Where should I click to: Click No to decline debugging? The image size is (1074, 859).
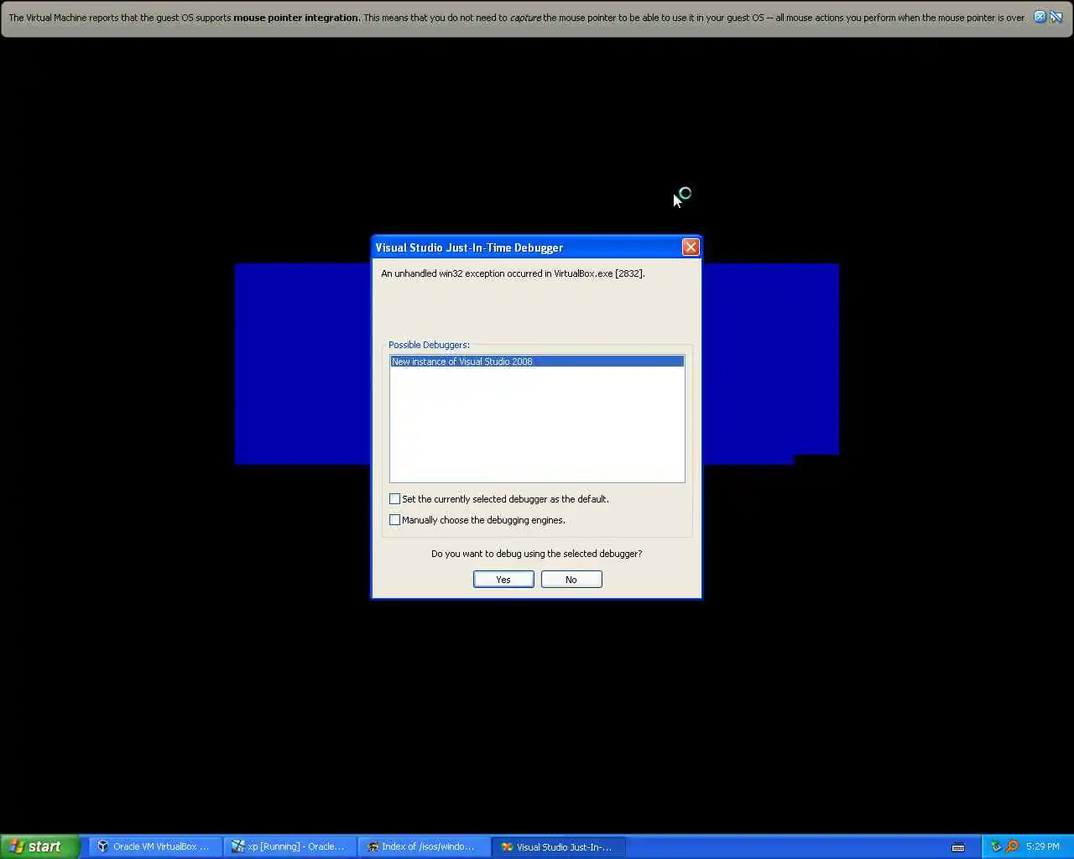coord(571,580)
